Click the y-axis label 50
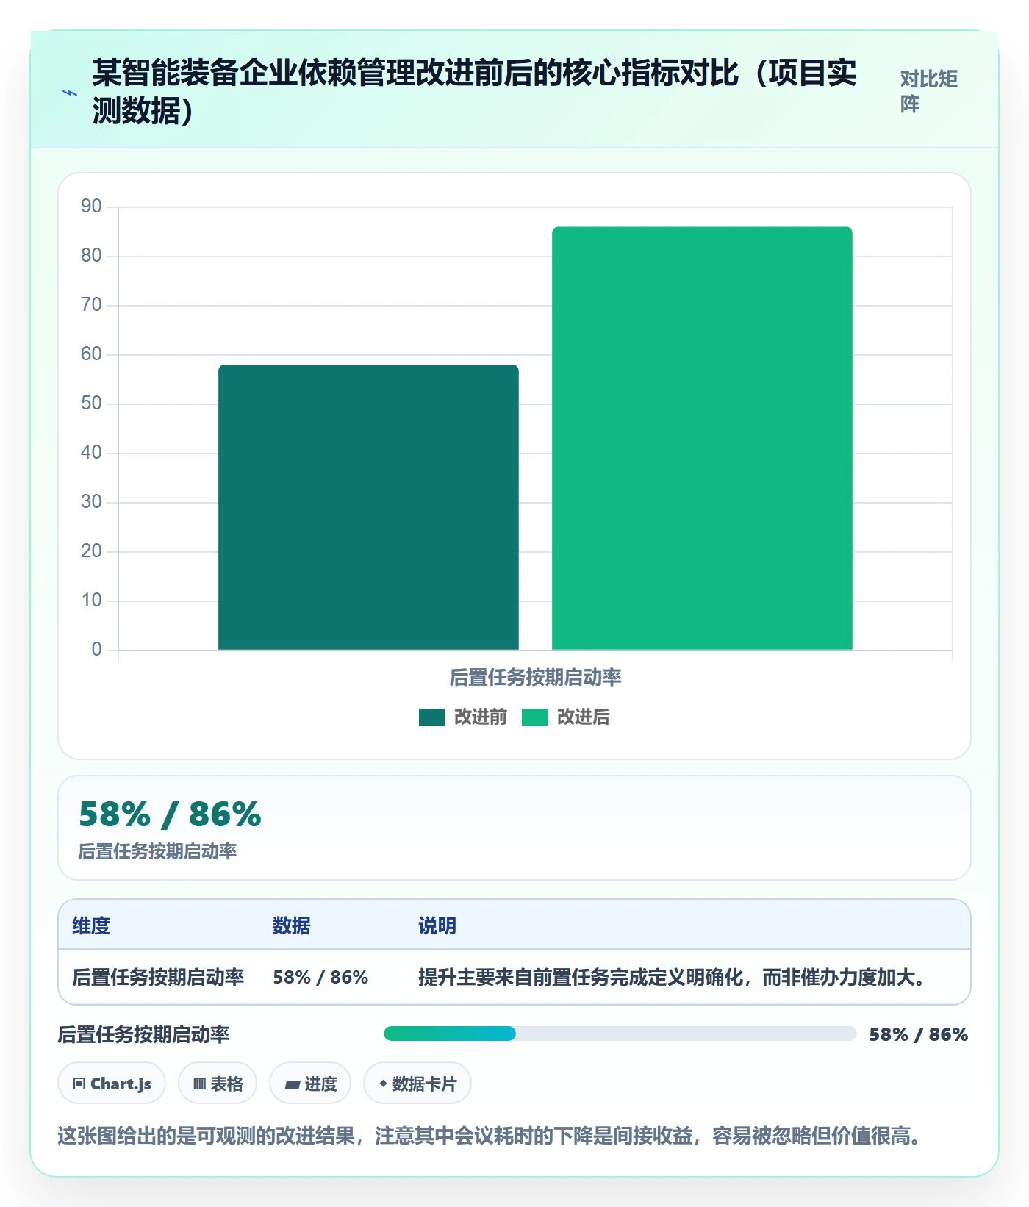The width and height of the screenshot is (1029, 1207). pos(91,404)
